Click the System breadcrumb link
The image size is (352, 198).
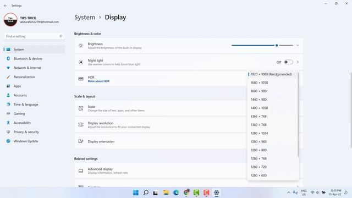tap(85, 17)
